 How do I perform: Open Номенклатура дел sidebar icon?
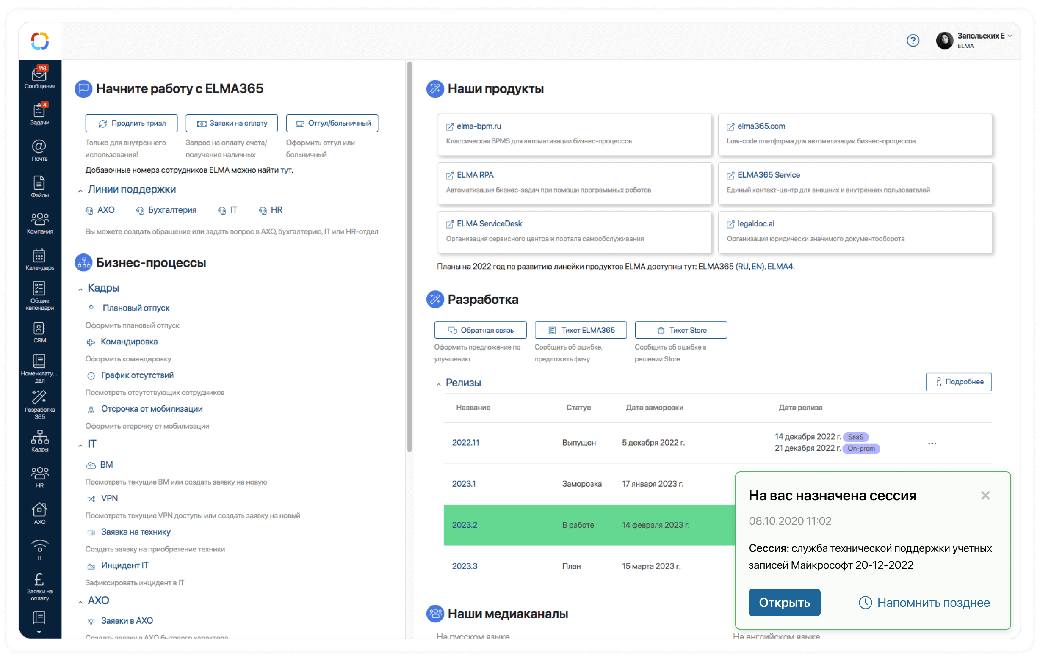point(40,368)
